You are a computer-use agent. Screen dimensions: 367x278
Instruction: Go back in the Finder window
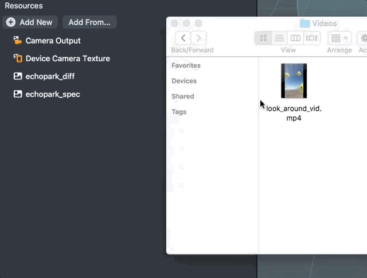point(183,38)
